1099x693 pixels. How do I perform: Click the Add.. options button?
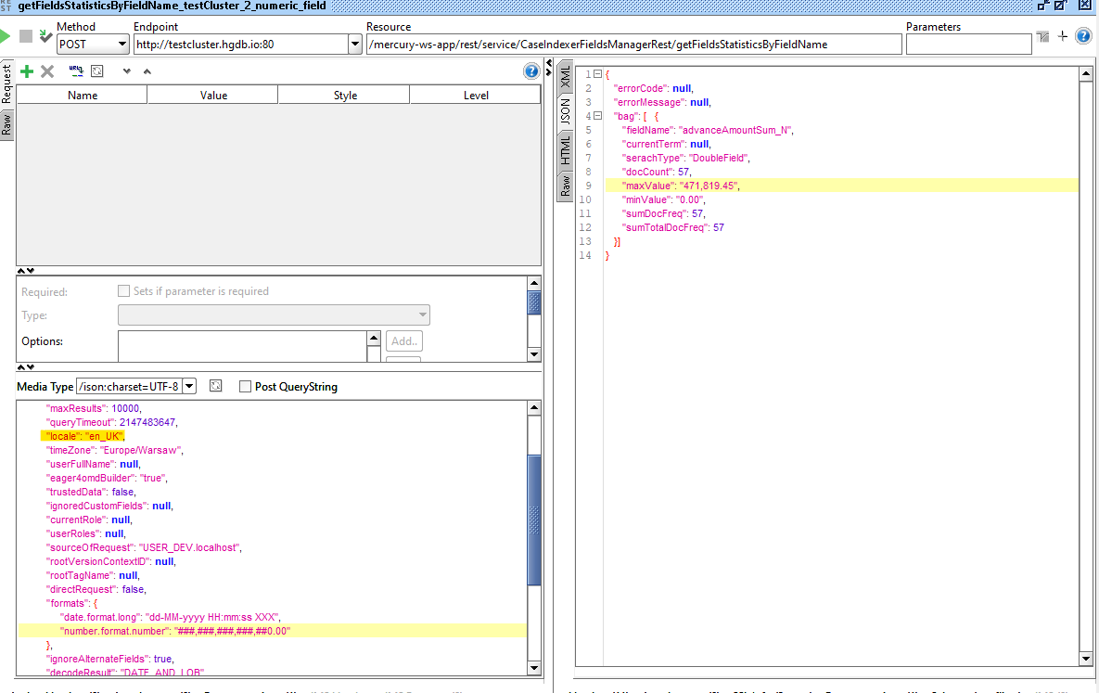(x=404, y=341)
